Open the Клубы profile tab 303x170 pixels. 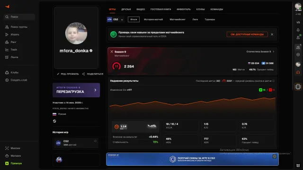pos(200,9)
